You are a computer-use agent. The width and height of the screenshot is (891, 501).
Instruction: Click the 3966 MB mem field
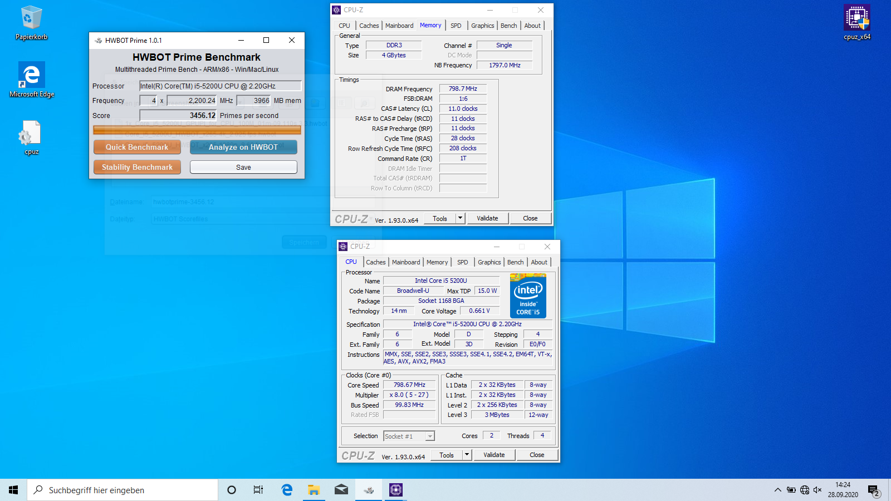pos(254,100)
